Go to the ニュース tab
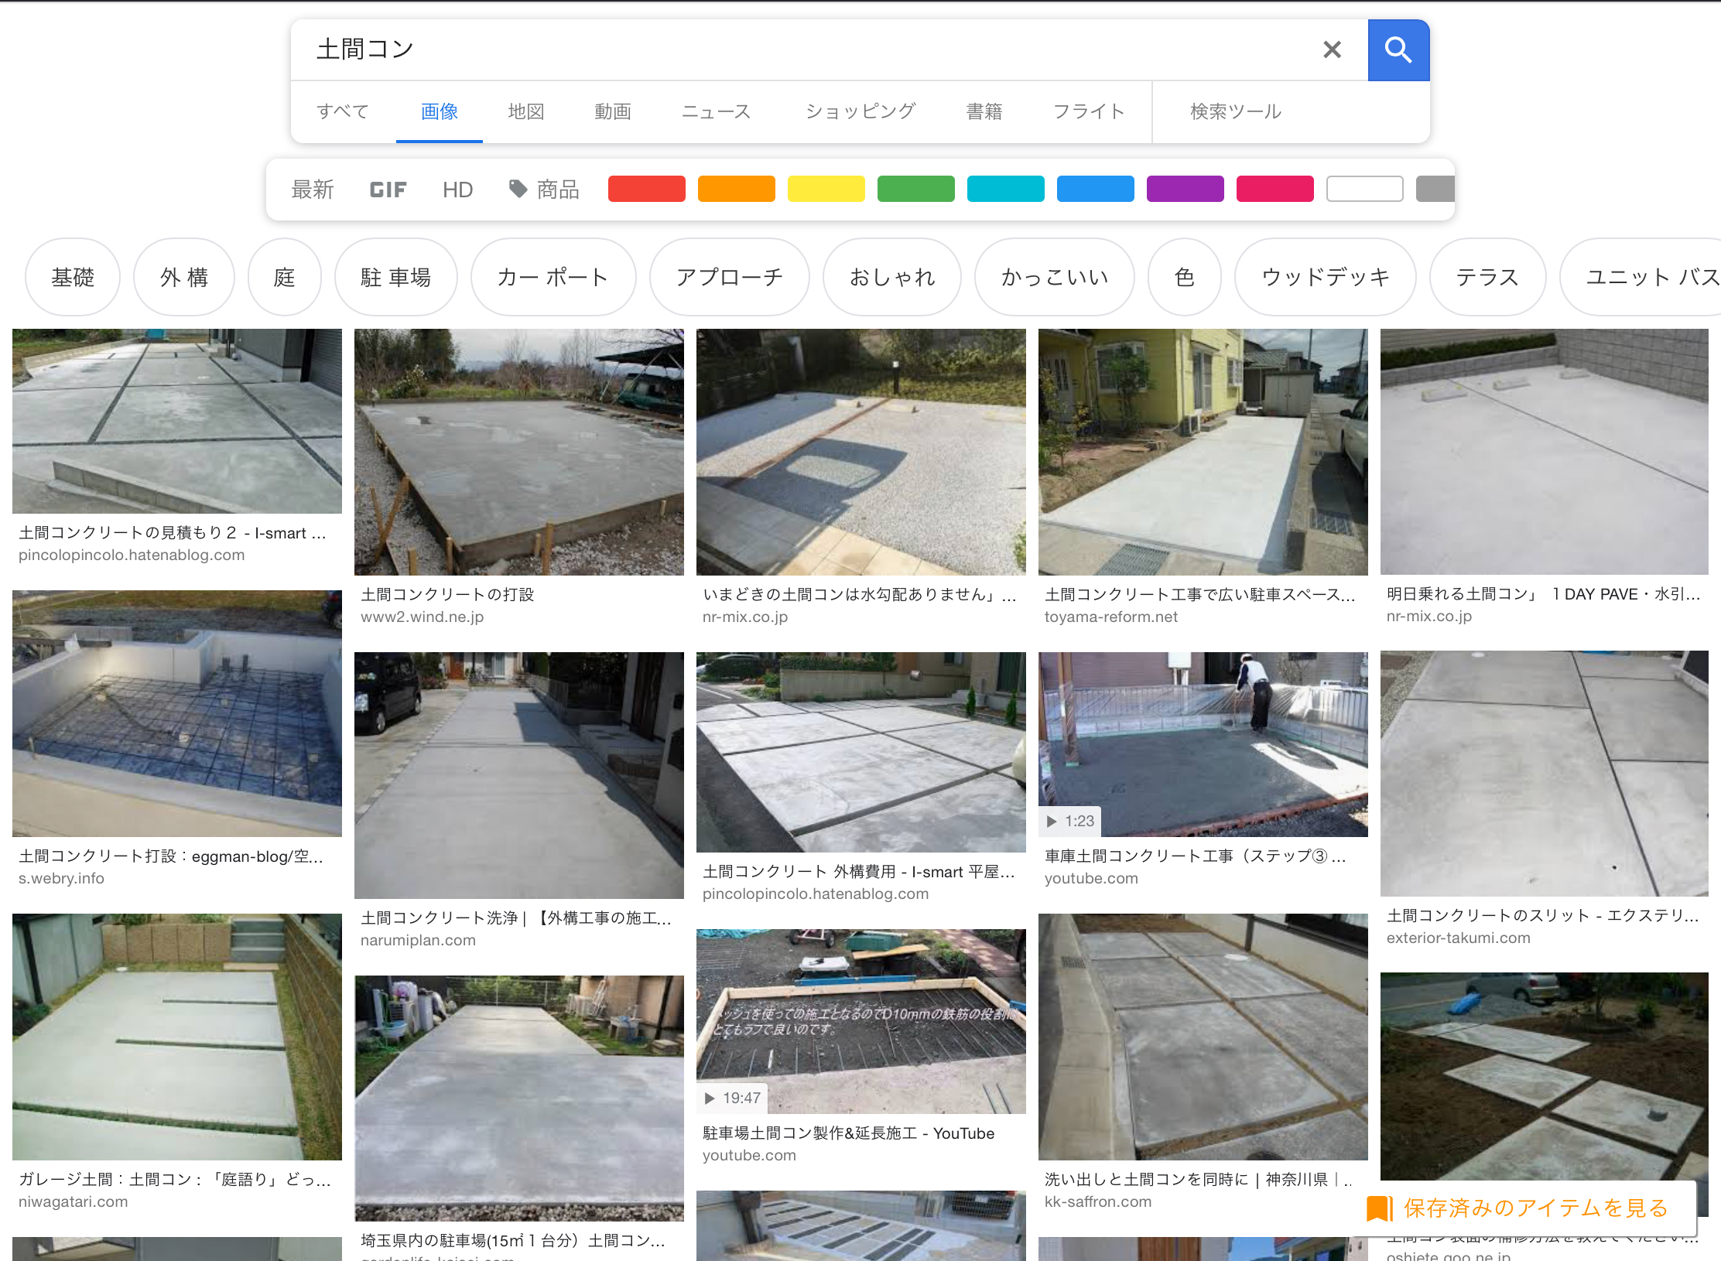1721x1261 pixels. [x=716, y=111]
